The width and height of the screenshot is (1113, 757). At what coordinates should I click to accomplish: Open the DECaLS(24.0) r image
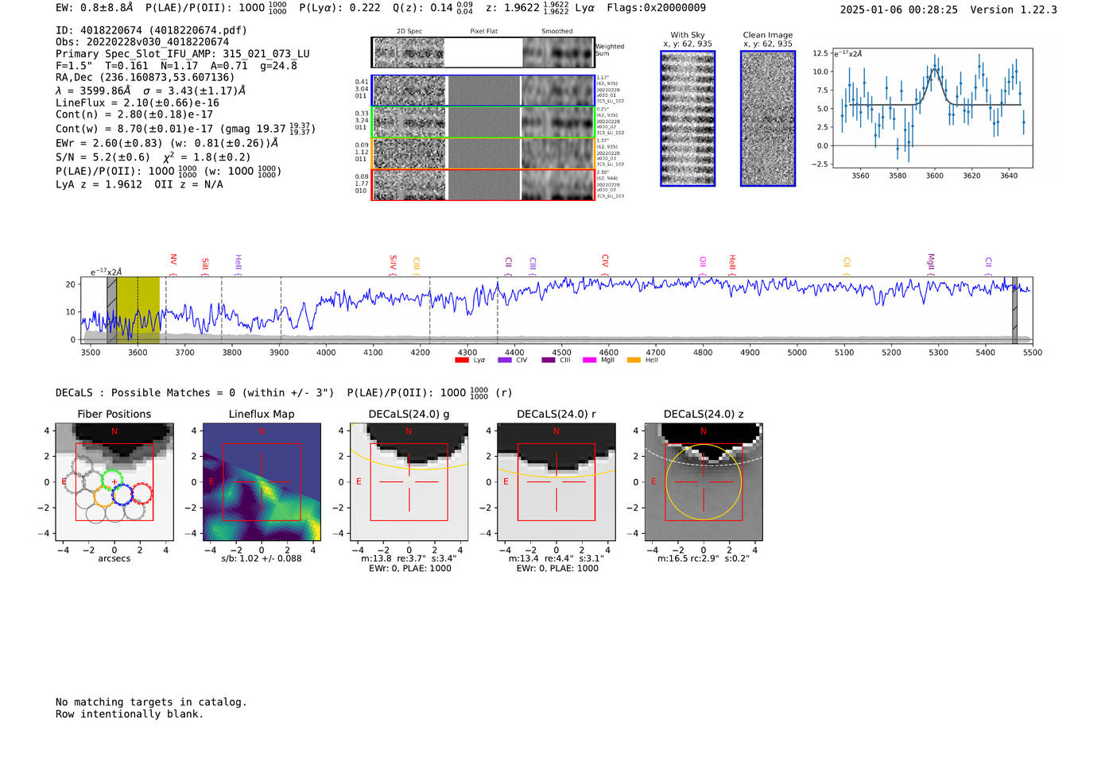pyautogui.click(x=556, y=482)
